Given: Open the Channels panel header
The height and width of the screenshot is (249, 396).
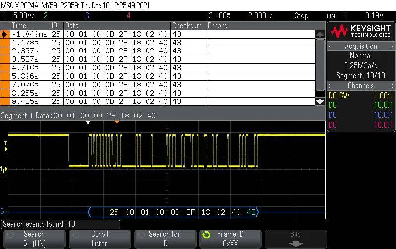Looking at the screenshot, I should [x=361, y=85].
